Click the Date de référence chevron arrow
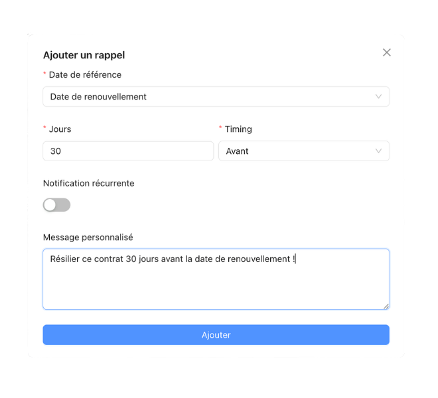This screenshot has width=438, height=398. click(378, 97)
